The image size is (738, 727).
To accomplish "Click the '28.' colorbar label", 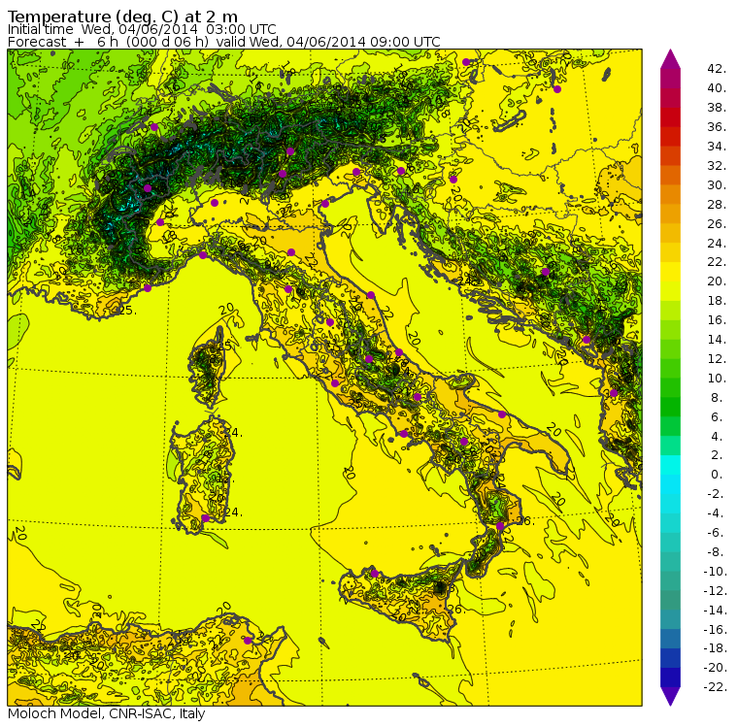I will click(717, 204).
